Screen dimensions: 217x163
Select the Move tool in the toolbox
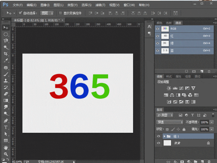(x=6, y=27)
